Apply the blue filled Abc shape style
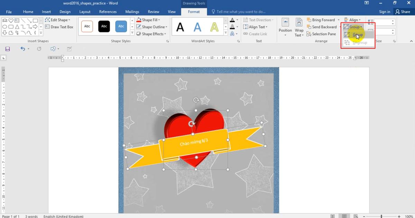The width and height of the screenshot is (415, 218). click(x=121, y=27)
